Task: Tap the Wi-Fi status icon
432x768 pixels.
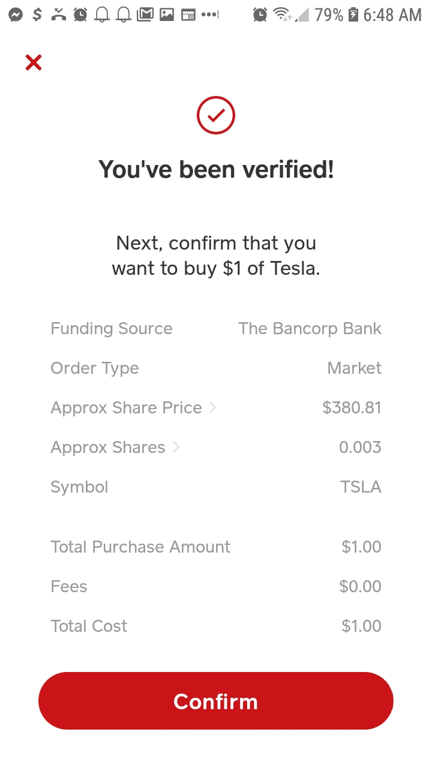Action: click(x=281, y=14)
